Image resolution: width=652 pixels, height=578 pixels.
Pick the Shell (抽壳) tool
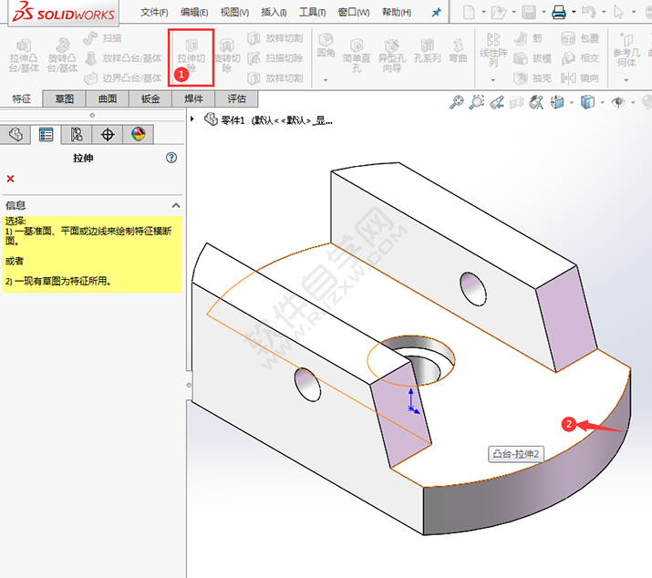click(x=533, y=77)
